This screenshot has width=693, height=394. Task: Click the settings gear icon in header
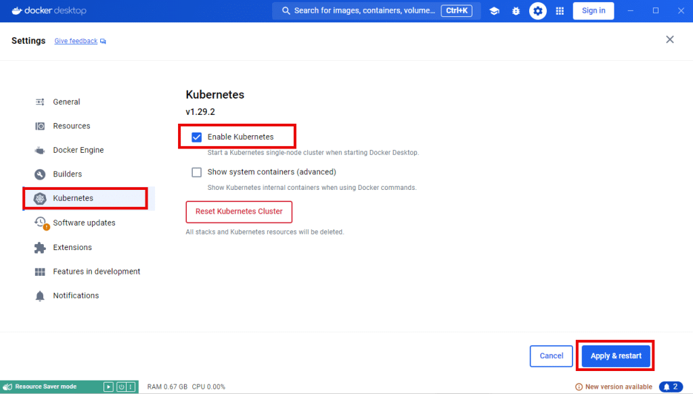[537, 11]
